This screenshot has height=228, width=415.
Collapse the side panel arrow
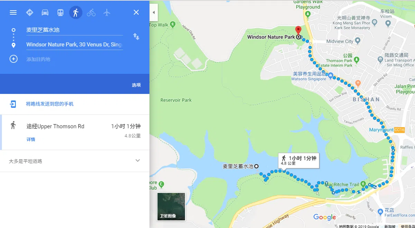point(154,12)
